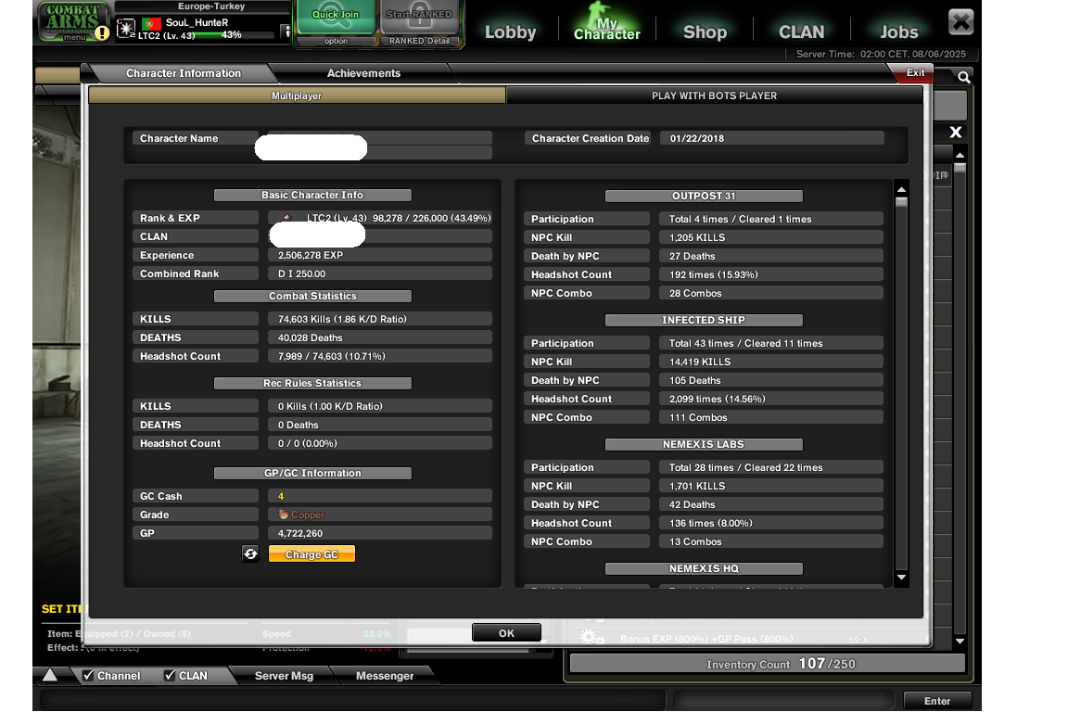Click the Server Time text
Screen dimensions: 1068x712
(x=881, y=54)
